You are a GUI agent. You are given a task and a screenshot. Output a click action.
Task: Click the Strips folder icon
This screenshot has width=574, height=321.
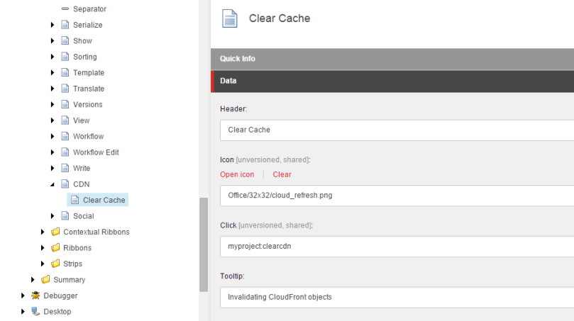click(x=55, y=264)
